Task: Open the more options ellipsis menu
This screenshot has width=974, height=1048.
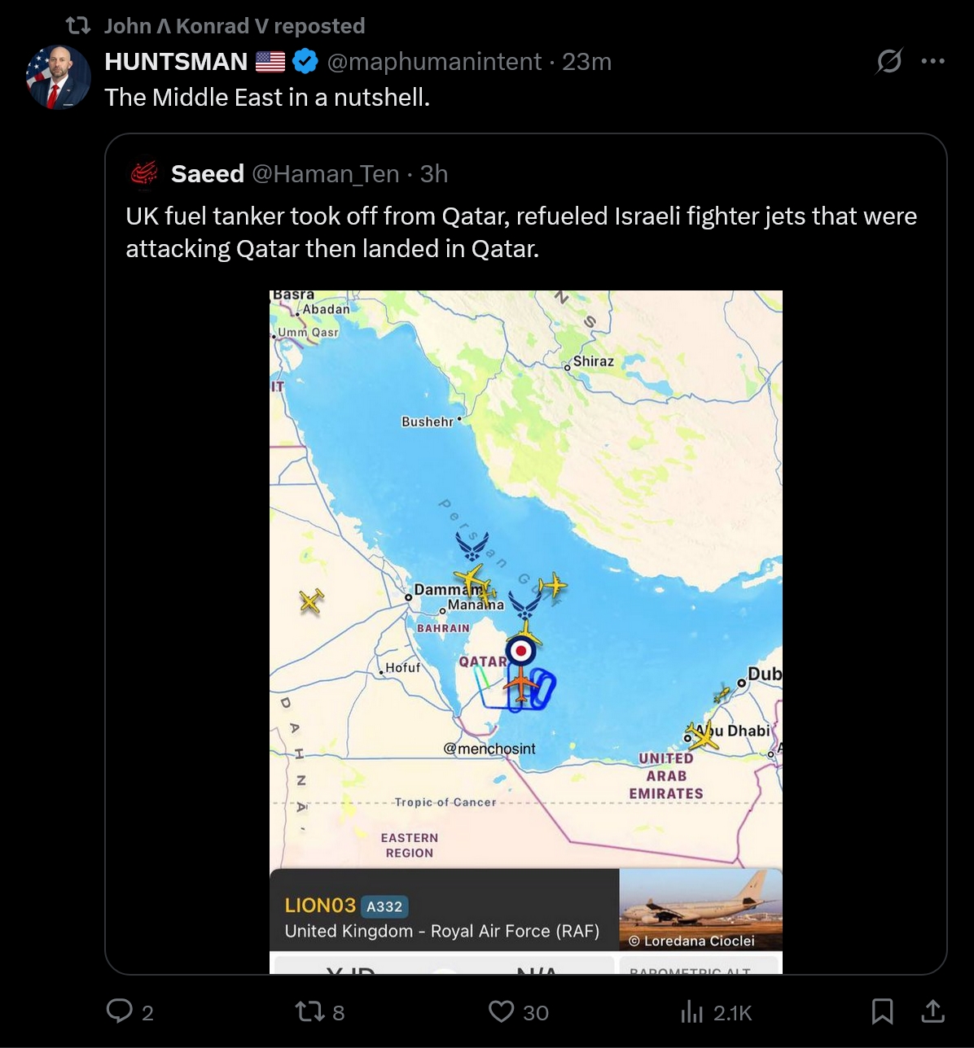Action: click(x=933, y=61)
